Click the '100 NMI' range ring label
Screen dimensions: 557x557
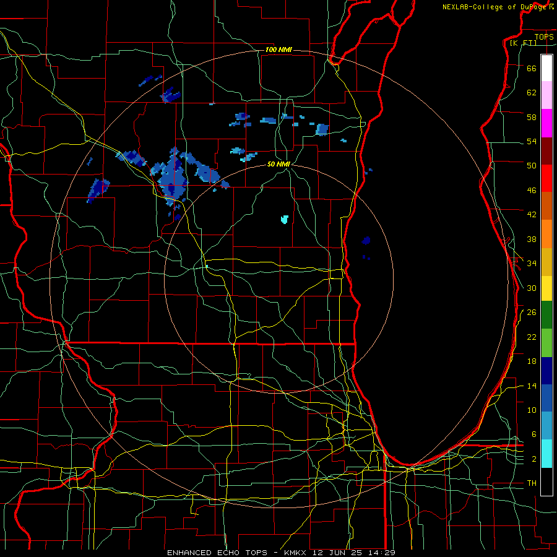278,50
